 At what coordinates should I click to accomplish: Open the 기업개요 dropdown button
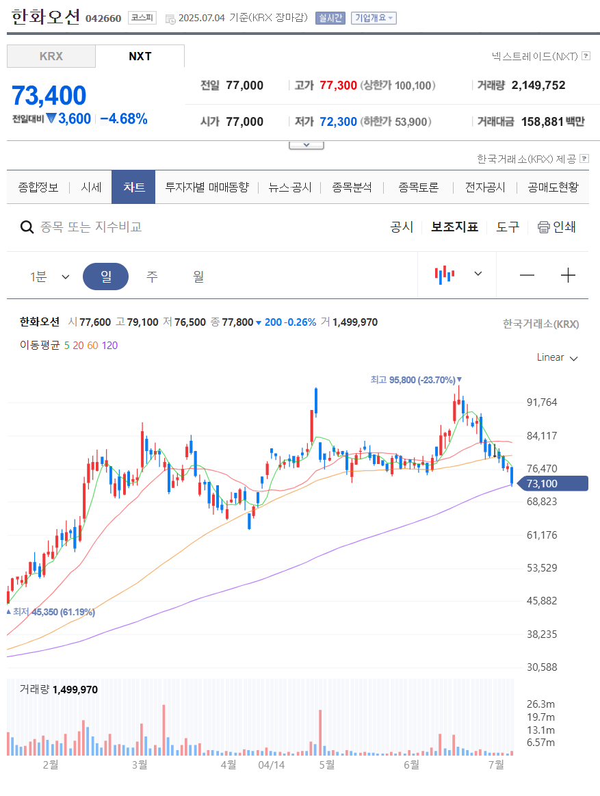(374, 18)
